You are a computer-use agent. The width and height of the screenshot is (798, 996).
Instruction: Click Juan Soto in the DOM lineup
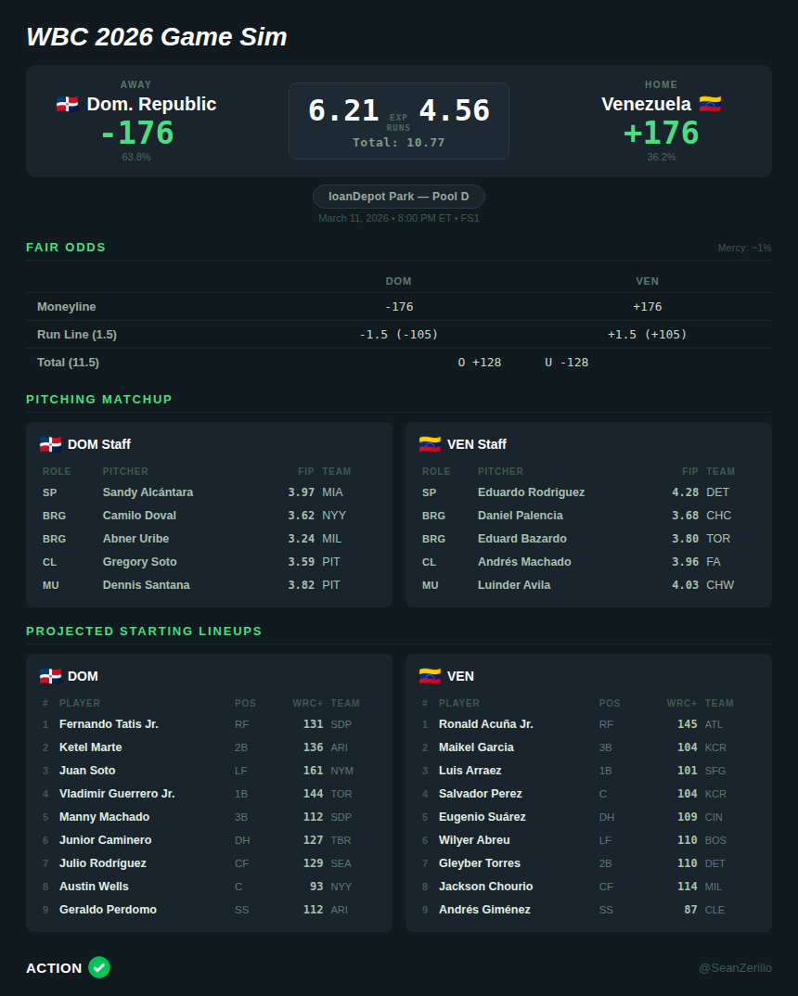87,771
